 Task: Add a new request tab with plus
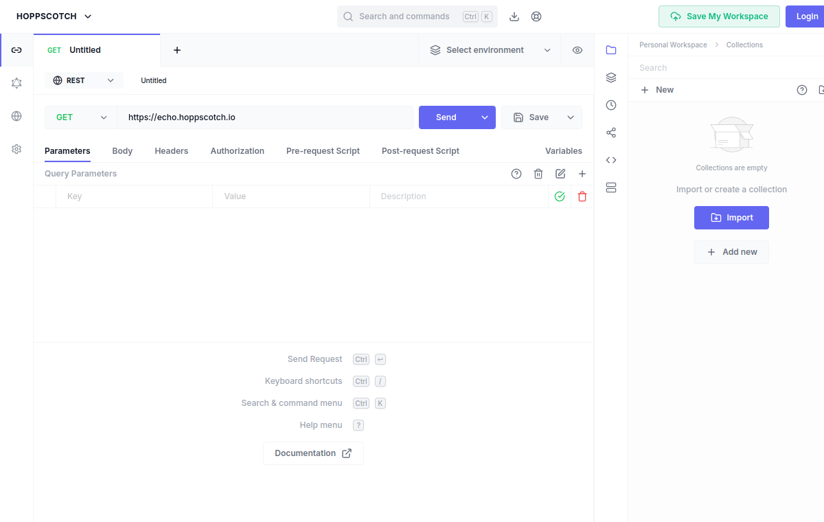pos(177,50)
